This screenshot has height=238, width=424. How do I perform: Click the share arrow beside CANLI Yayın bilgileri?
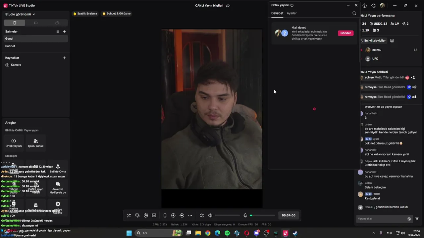coord(228,6)
